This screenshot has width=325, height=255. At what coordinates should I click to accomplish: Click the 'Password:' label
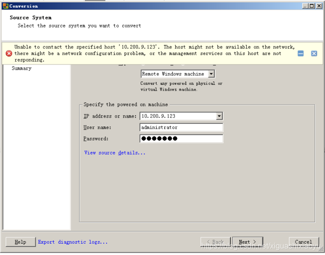pos(96,139)
